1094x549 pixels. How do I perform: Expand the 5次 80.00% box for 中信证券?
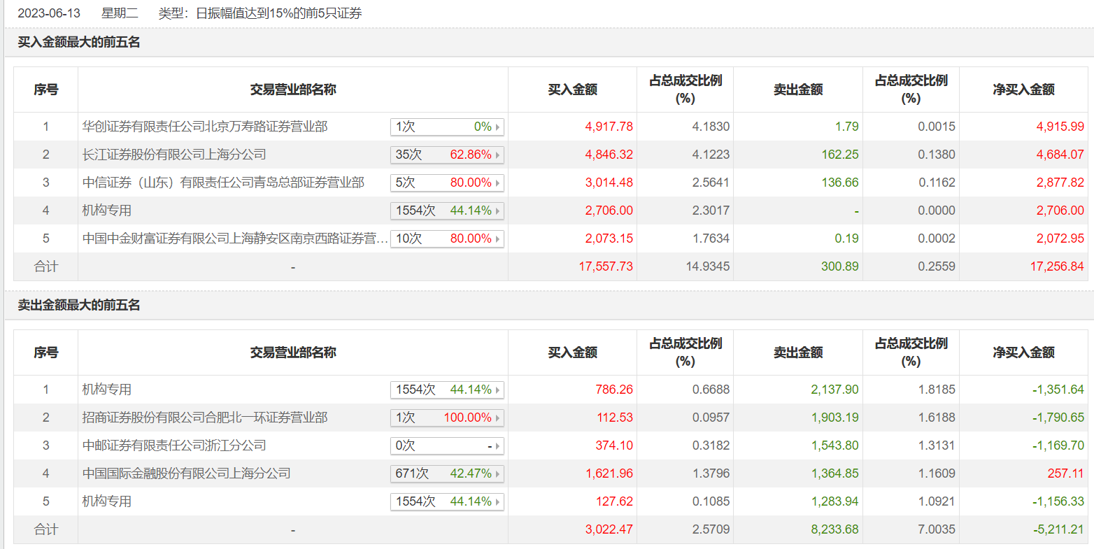446,183
